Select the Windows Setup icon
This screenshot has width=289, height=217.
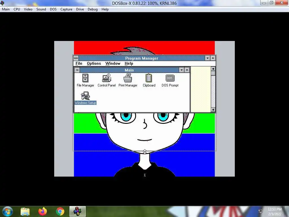coord(85,98)
